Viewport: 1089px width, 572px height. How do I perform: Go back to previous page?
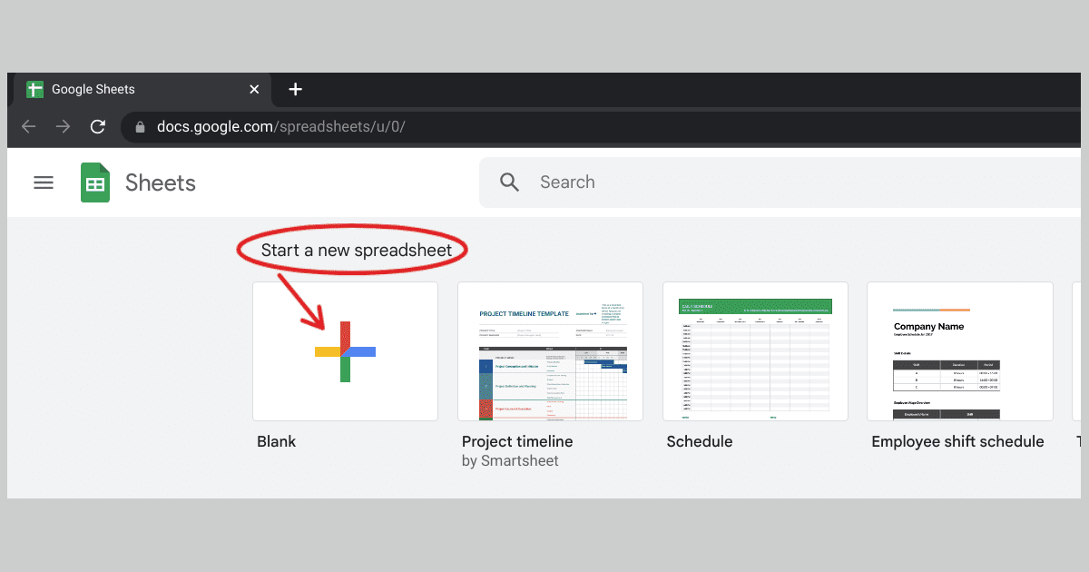click(29, 126)
